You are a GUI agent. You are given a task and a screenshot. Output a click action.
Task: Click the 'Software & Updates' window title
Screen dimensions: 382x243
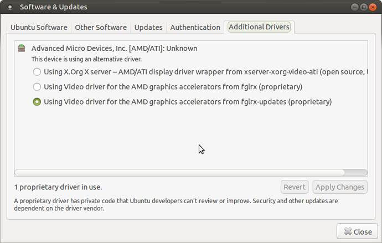click(54, 7)
